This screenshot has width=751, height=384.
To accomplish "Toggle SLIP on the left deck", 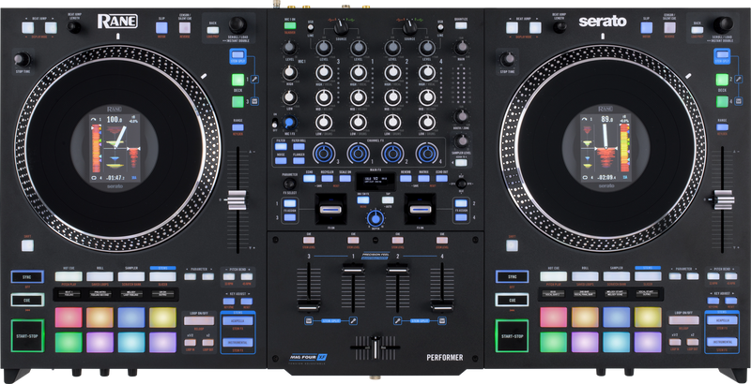I will click(x=161, y=27).
